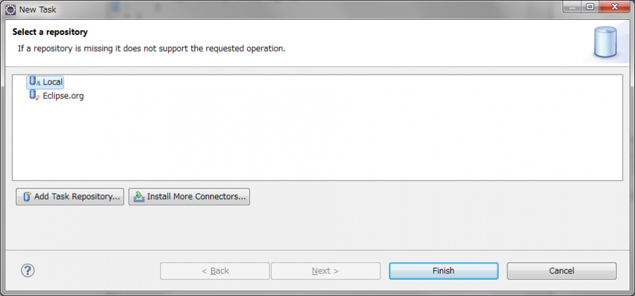Screen dimensions: 635x296
Task: Maximize the New Task dialog window
Action: point(588,7)
